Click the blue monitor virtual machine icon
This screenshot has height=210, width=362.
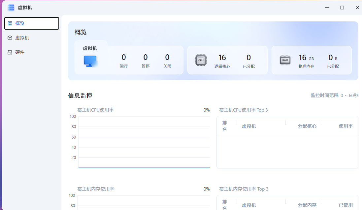tap(90, 61)
